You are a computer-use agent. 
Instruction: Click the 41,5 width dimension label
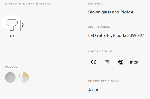click(x=12, y=36)
